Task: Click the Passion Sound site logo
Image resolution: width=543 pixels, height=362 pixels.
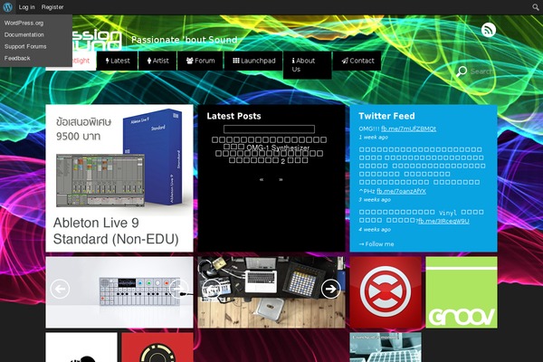Action: point(97,40)
